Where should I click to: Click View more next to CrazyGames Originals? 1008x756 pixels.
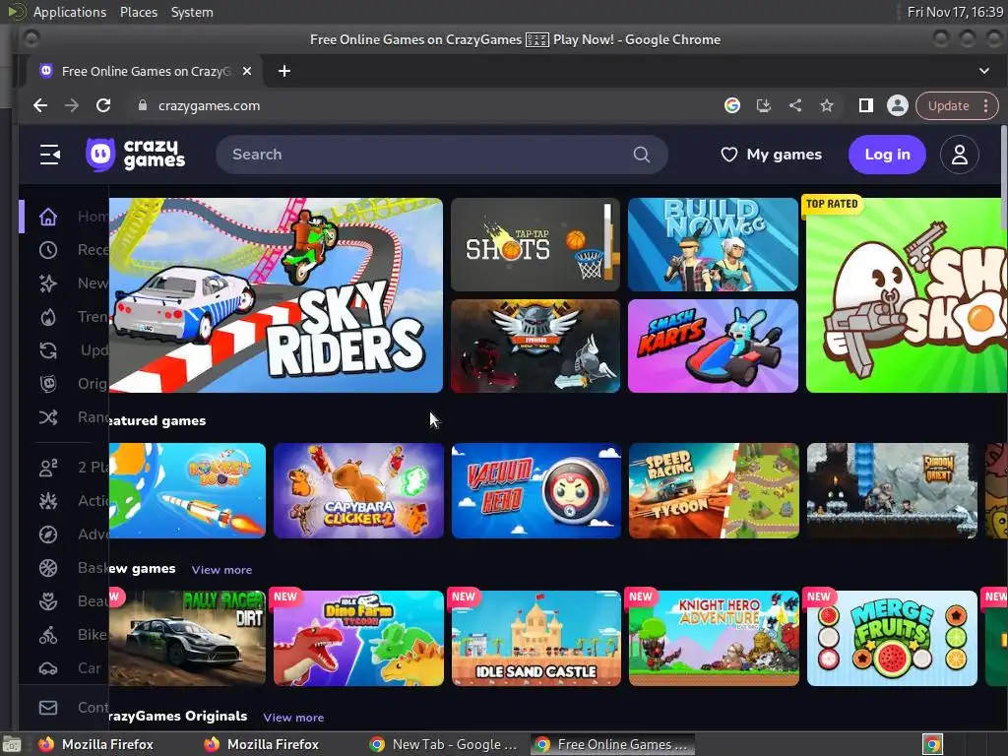(293, 718)
